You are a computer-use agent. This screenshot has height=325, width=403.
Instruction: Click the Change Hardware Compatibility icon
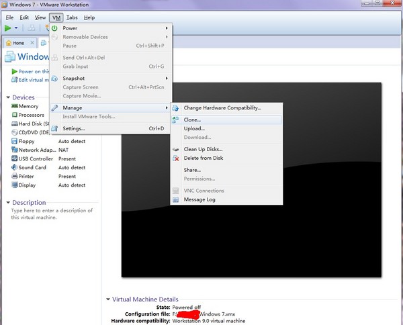click(176, 107)
